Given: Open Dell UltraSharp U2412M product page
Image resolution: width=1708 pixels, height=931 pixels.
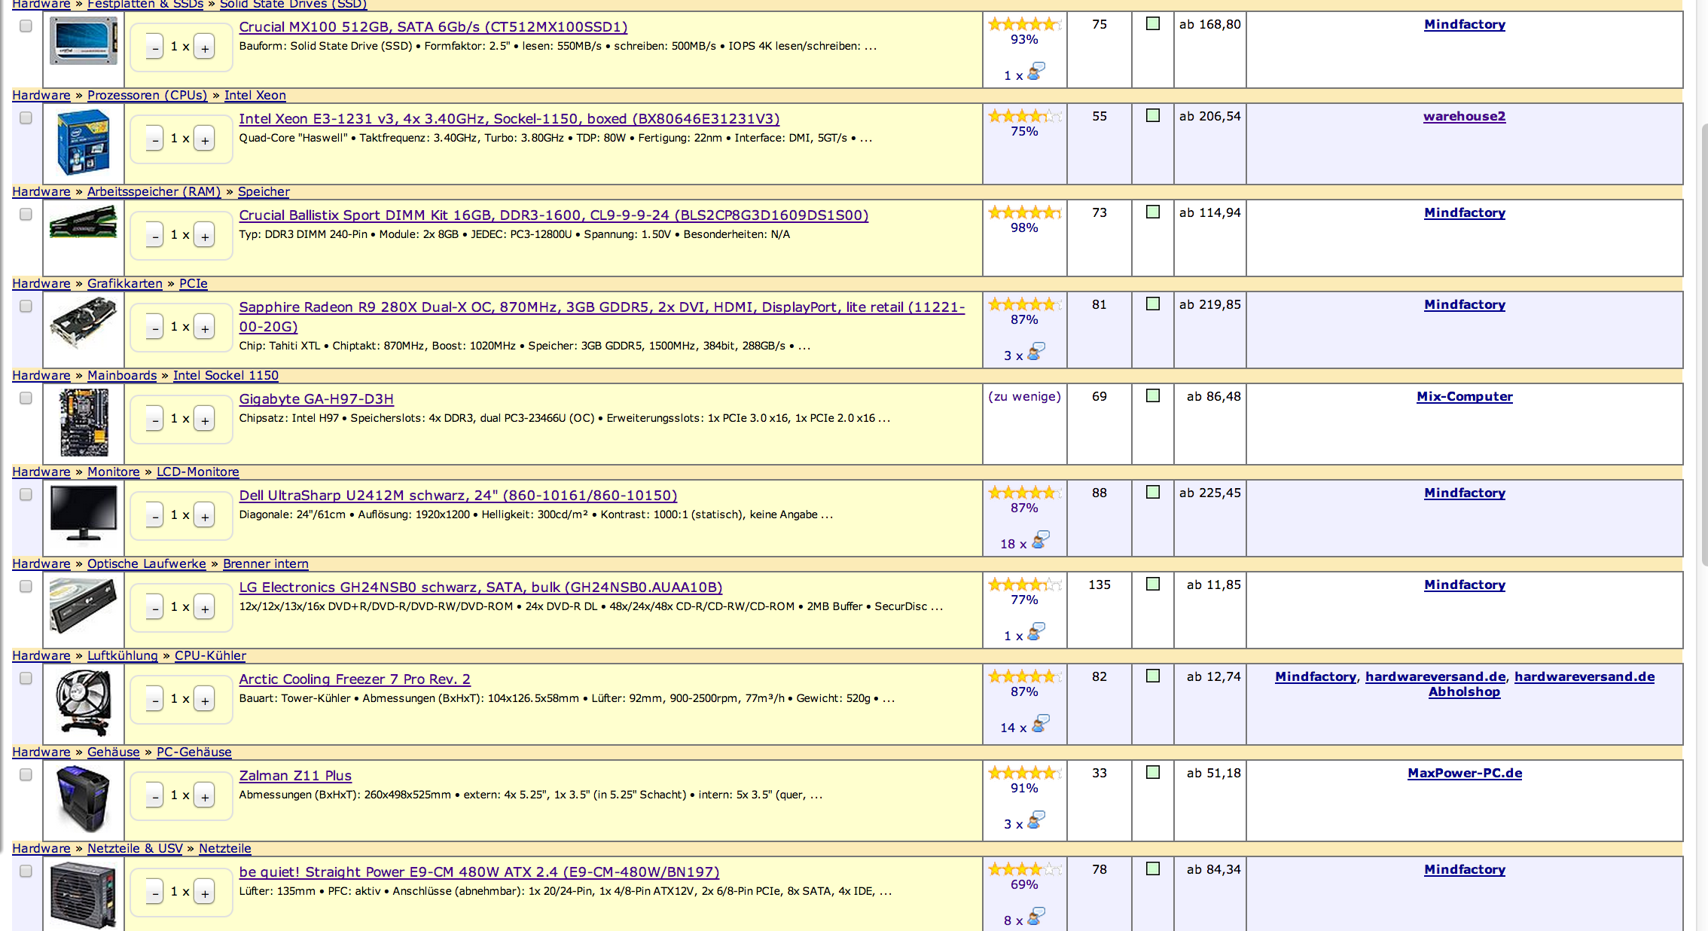Looking at the screenshot, I should (458, 496).
